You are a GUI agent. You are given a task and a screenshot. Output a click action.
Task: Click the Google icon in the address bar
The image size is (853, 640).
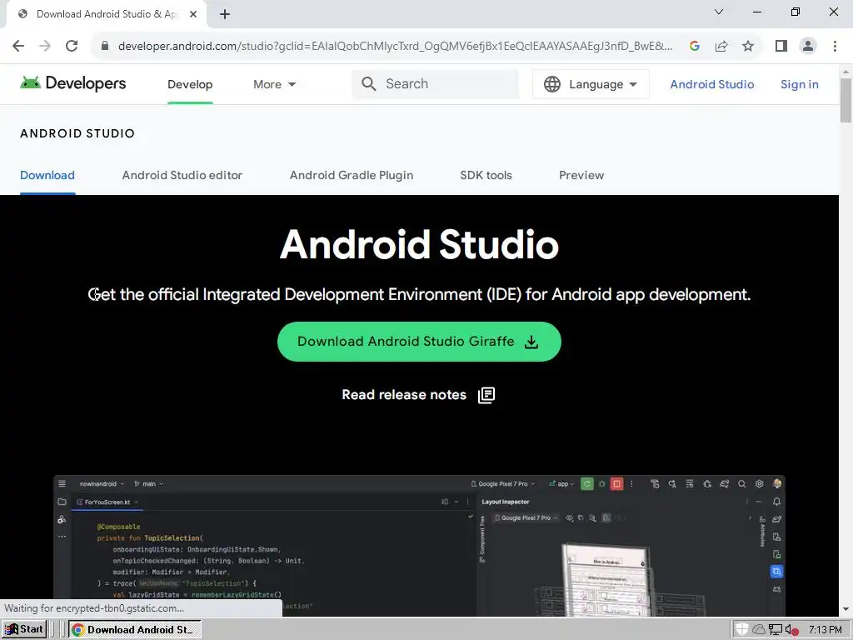695,46
